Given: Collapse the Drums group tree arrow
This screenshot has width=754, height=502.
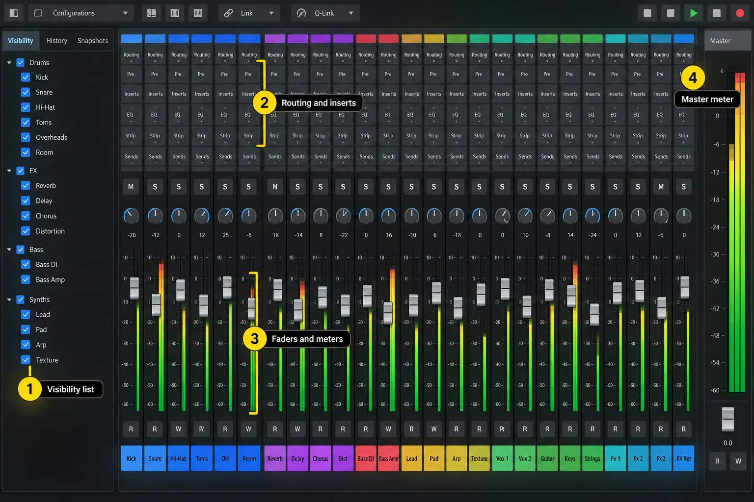Looking at the screenshot, I should click(9, 63).
